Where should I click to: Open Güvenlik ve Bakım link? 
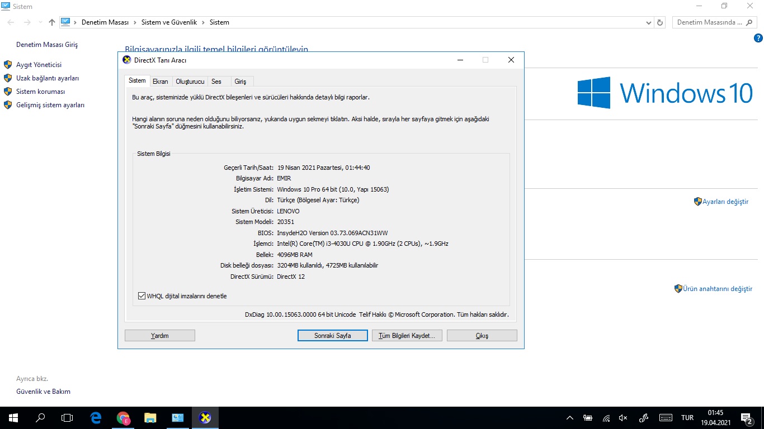(43, 392)
